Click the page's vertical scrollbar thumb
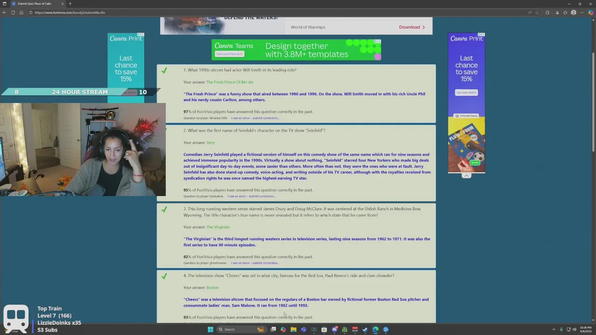This screenshot has height=335, width=596. tap(593, 101)
